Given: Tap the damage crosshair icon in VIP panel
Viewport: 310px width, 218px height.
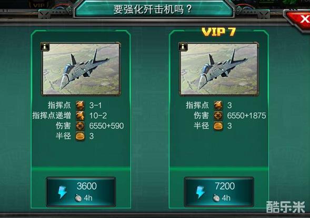Looking at the screenshot, I should coord(218,115).
